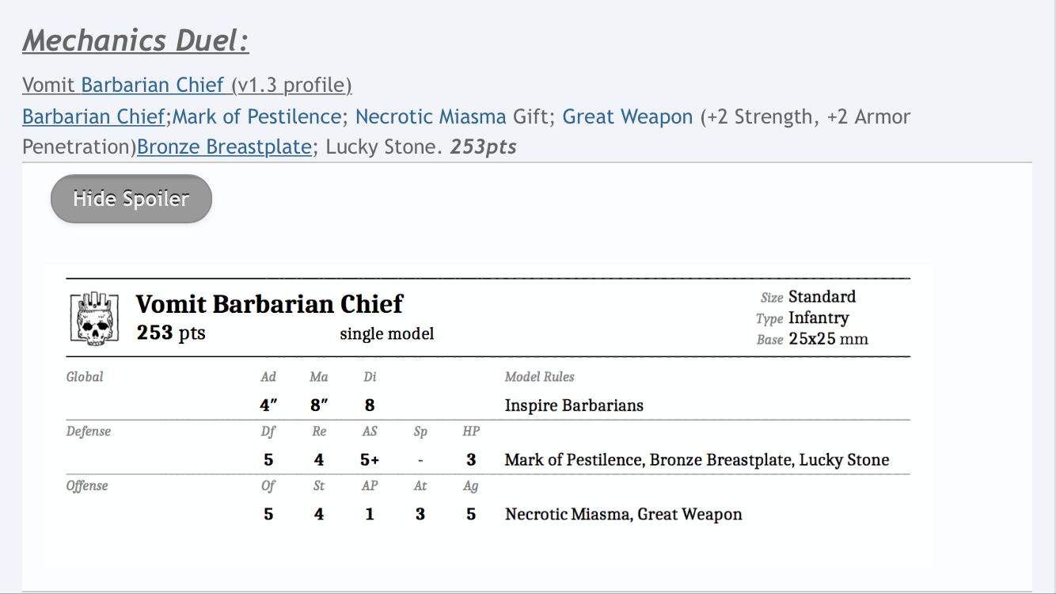Open the Bronze Breastplate link
The height and width of the screenshot is (594, 1056).
pyautogui.click(x=225, y=147)
